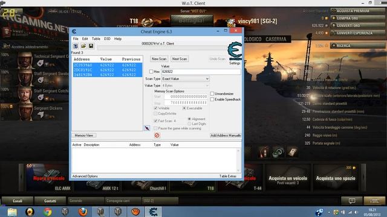This screenshot has height=217, width=387.
Task: Click the Sergeant Dickens crew portrait
Action: tap(25, 112)
